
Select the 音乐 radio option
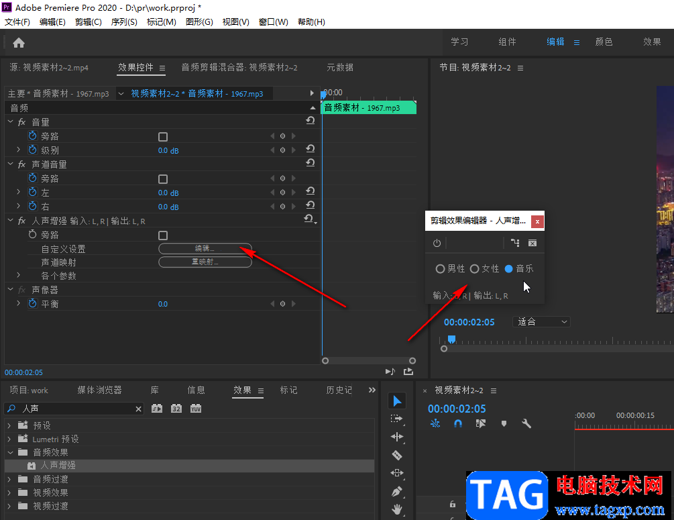(x=509, y=269)
